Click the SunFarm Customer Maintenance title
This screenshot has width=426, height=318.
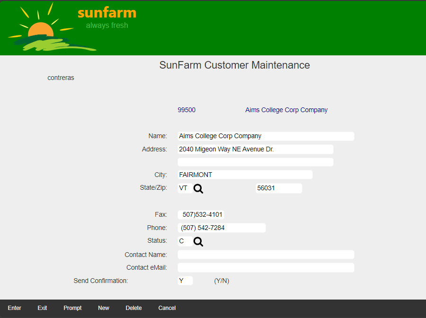point(234,65)
